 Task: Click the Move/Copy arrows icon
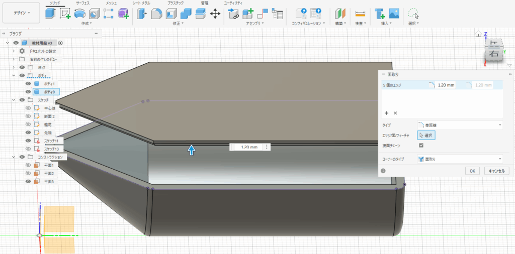215,14
